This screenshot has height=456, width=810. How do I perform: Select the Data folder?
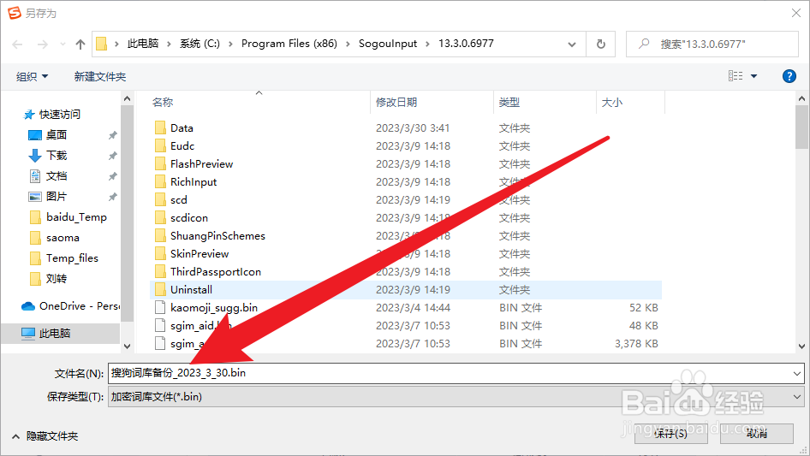pyautogui.click(x=182, y=128)
